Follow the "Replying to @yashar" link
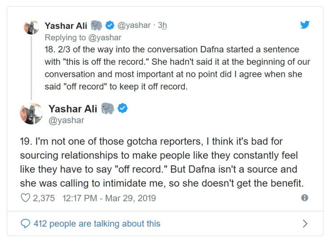Screen dimensions: 331x245 (83, 37)
